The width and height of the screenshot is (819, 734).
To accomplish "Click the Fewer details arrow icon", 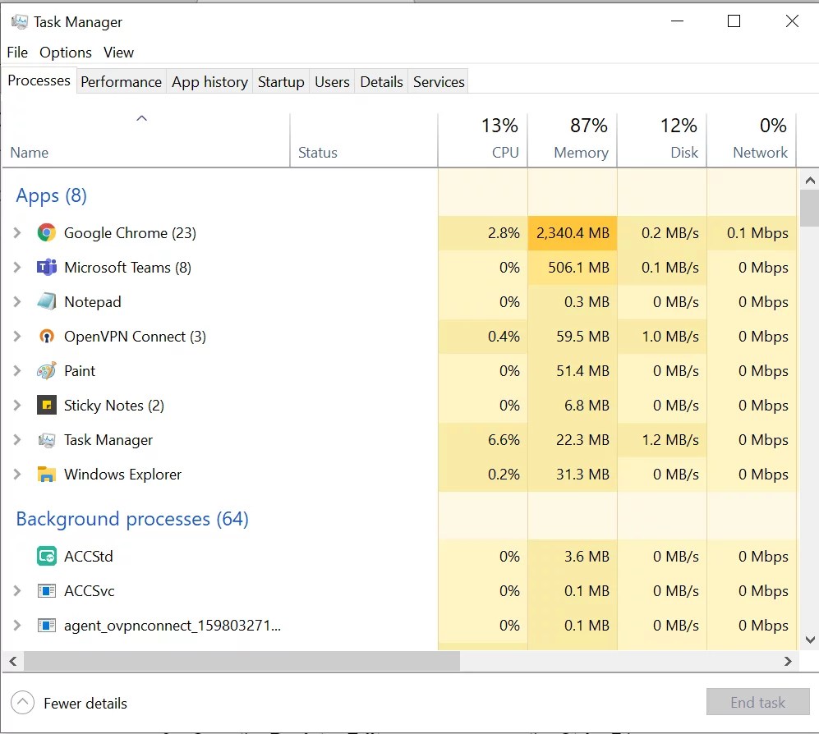I will pyautogui.click(x=22, y=703).
